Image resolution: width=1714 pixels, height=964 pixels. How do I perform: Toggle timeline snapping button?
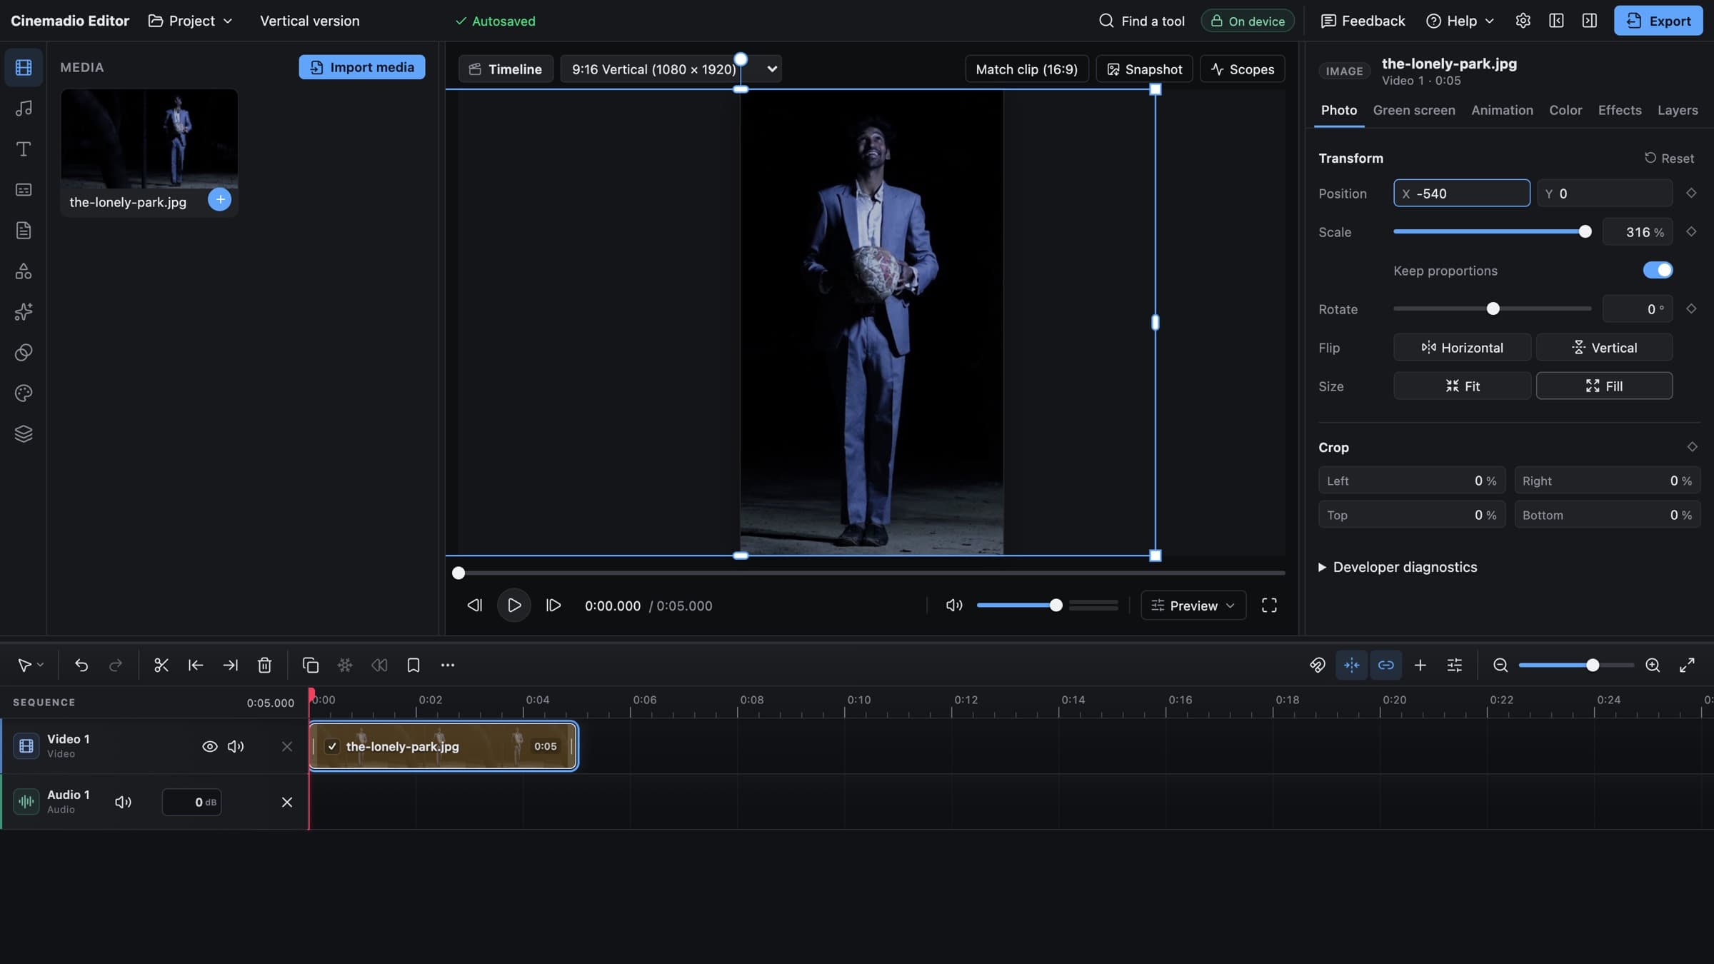[x=1351, y=666]
